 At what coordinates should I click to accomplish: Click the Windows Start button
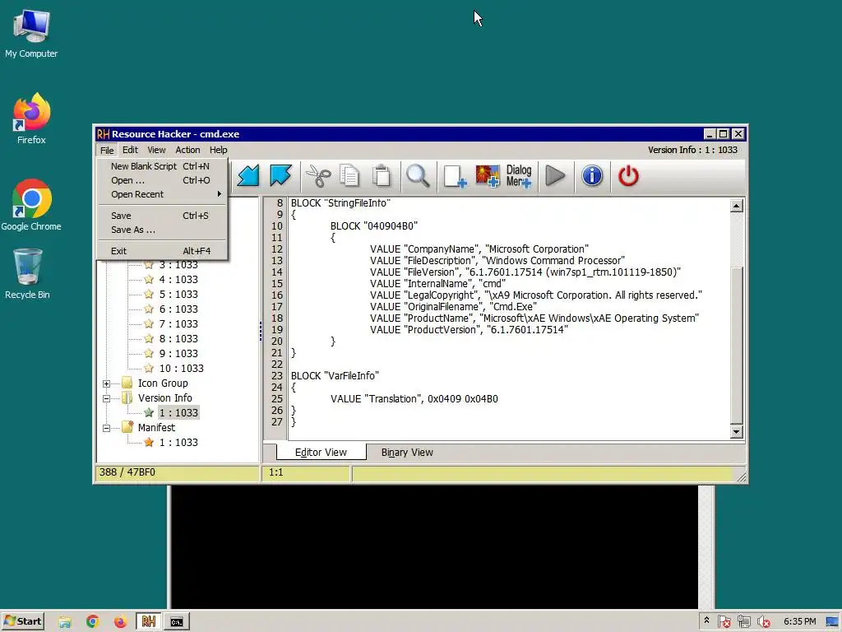tap(22, 621)
